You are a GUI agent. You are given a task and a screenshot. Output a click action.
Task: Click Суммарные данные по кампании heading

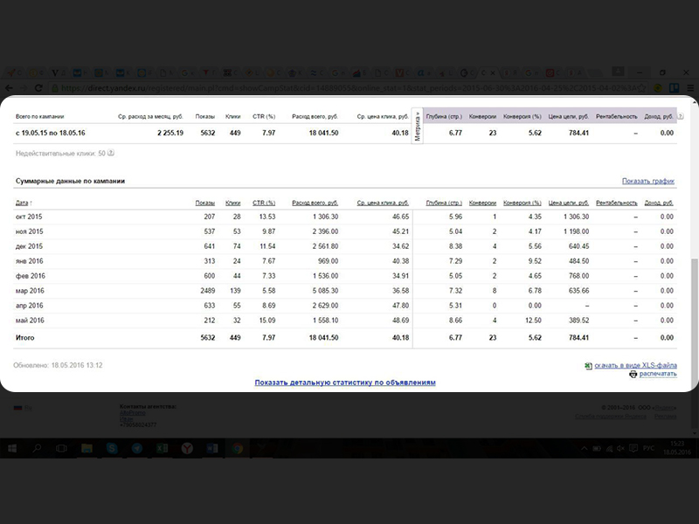point(70,181)
